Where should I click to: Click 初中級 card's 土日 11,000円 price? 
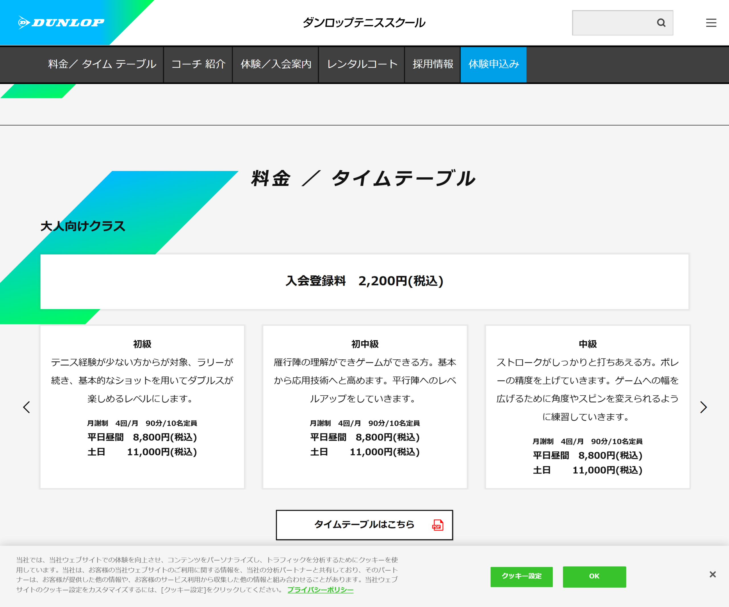pyautogui.click(x=364, y=452)
